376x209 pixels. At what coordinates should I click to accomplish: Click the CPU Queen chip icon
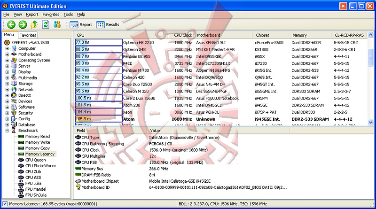tap(21, 160)
